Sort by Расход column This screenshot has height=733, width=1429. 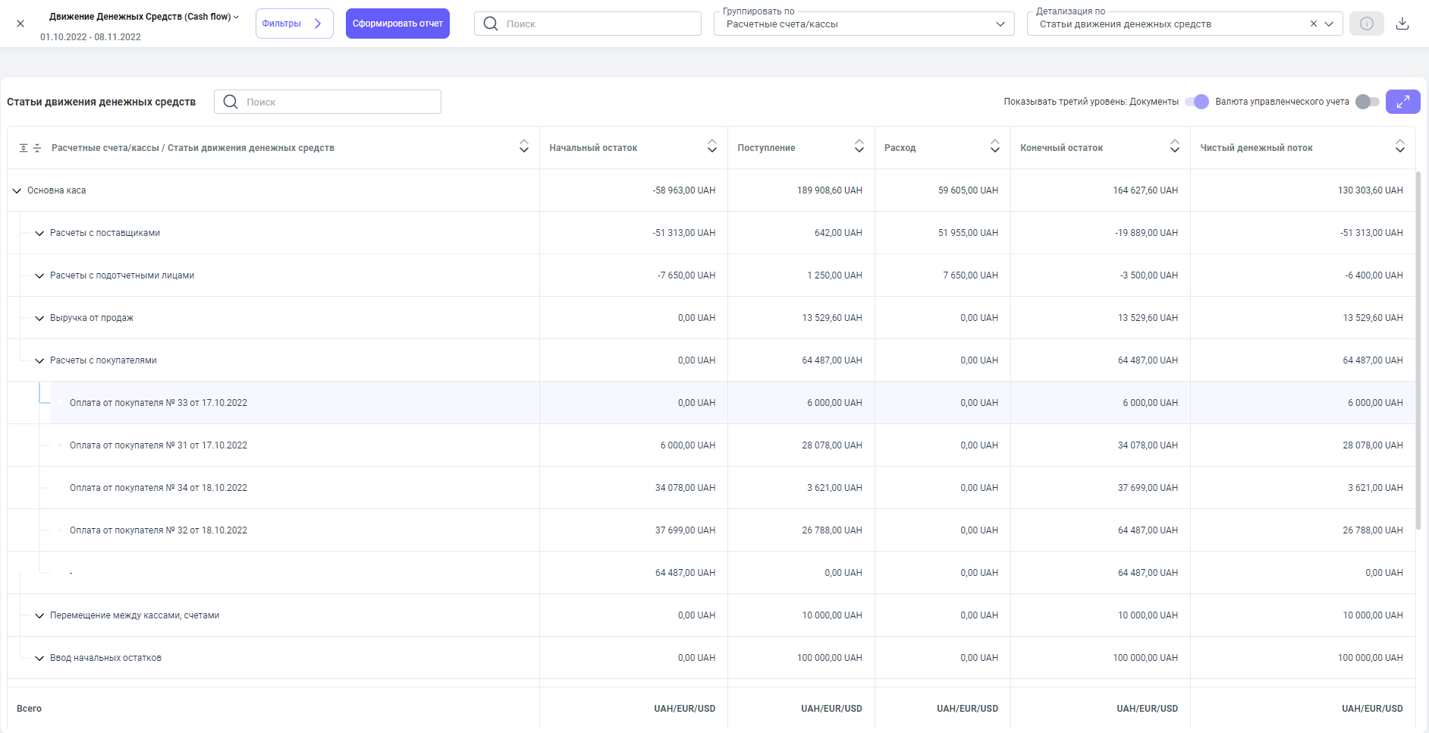[x=994, y=146]
